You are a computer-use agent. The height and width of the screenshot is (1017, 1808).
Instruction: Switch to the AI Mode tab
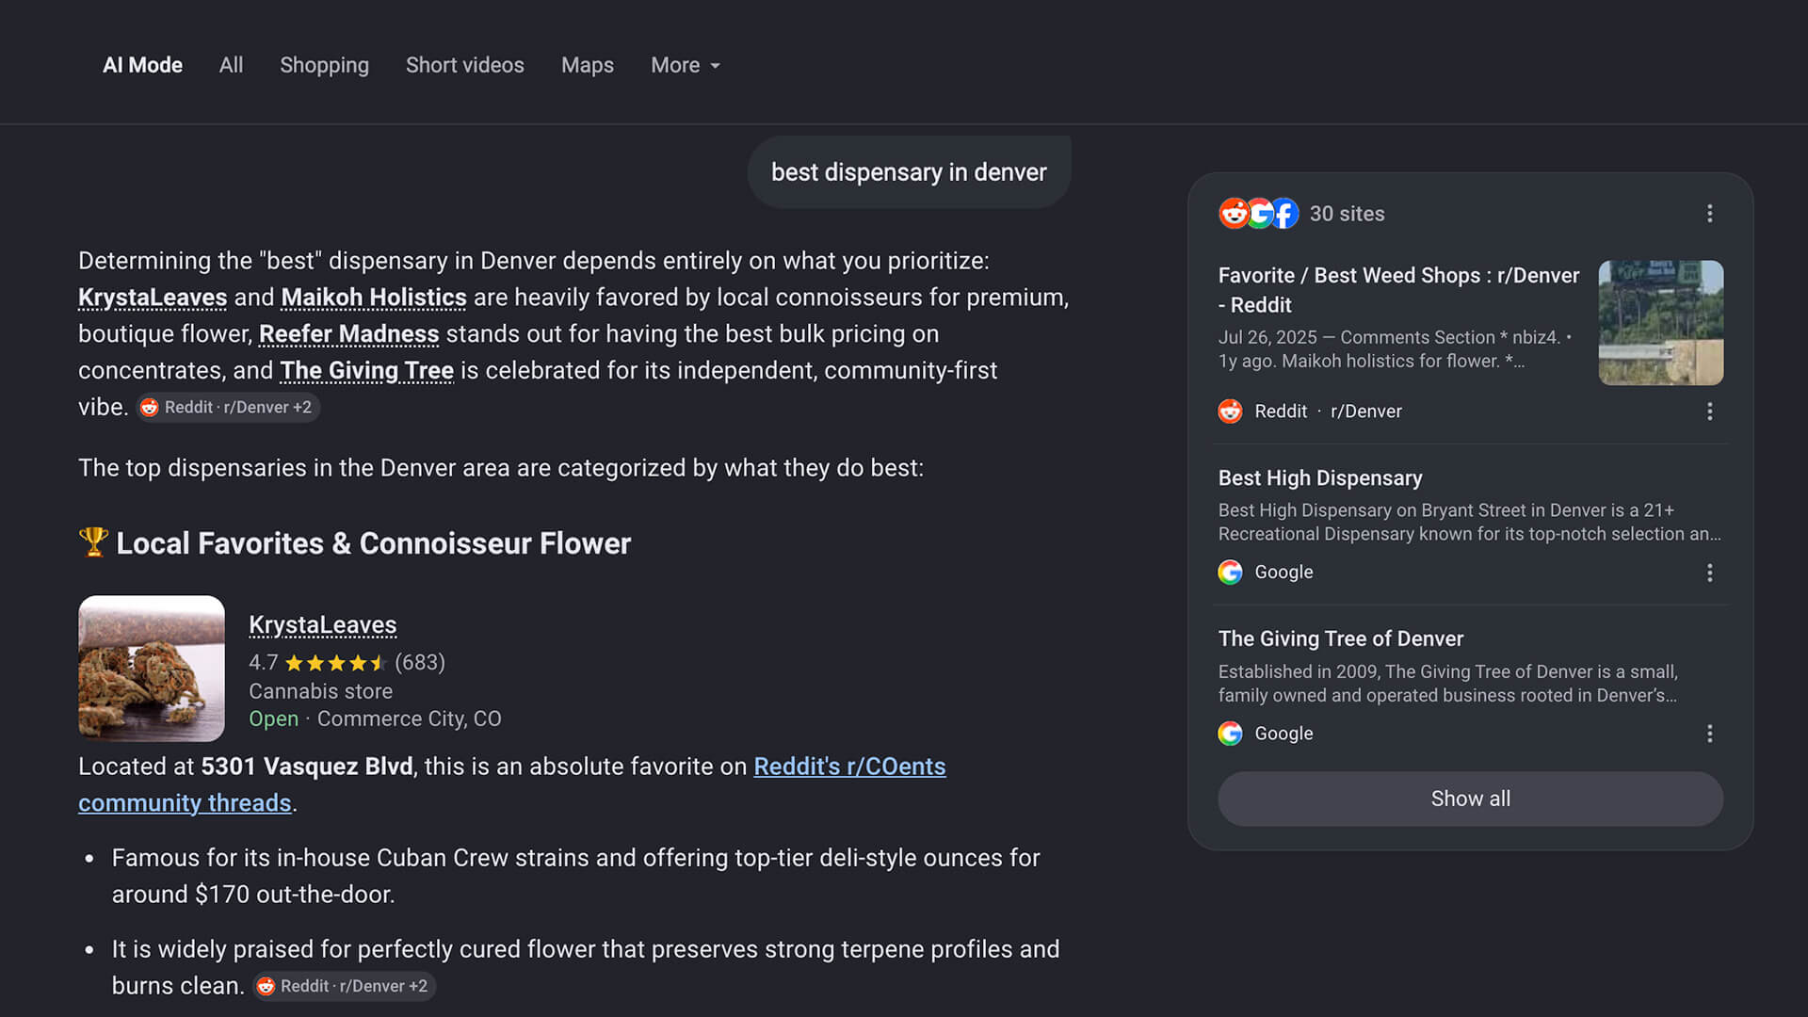coord(142,65)
